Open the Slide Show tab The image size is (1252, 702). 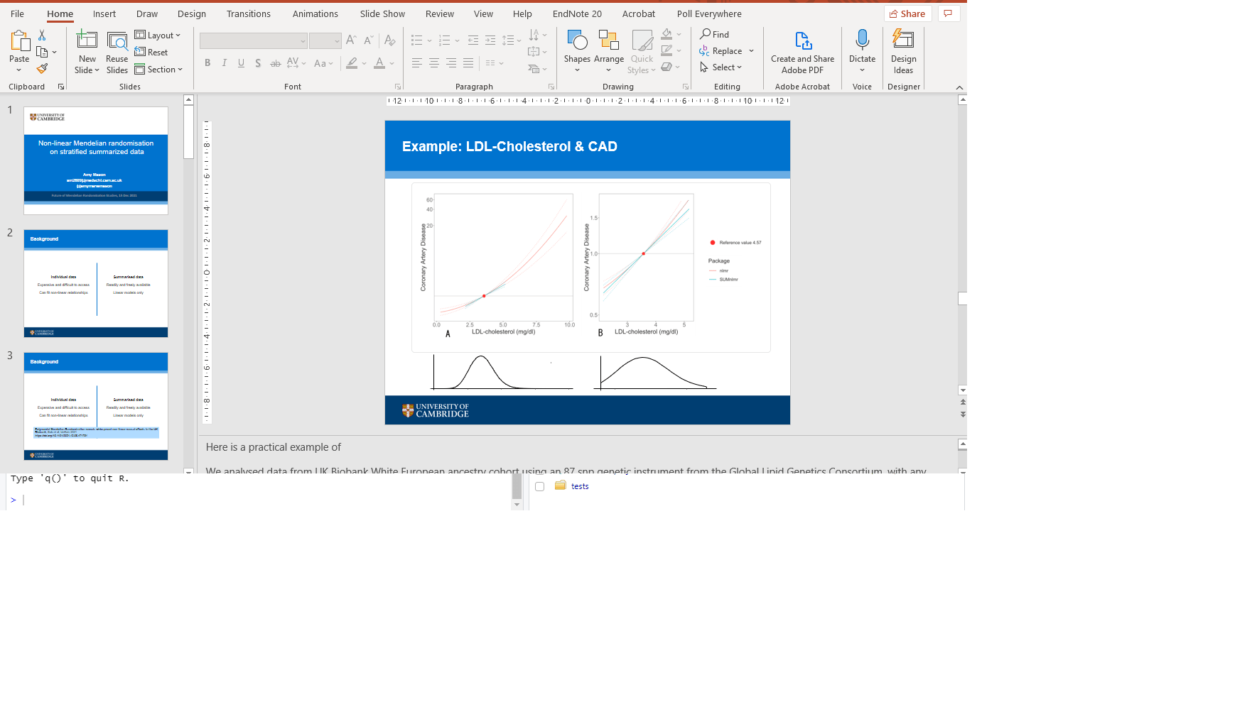(382, 13)
